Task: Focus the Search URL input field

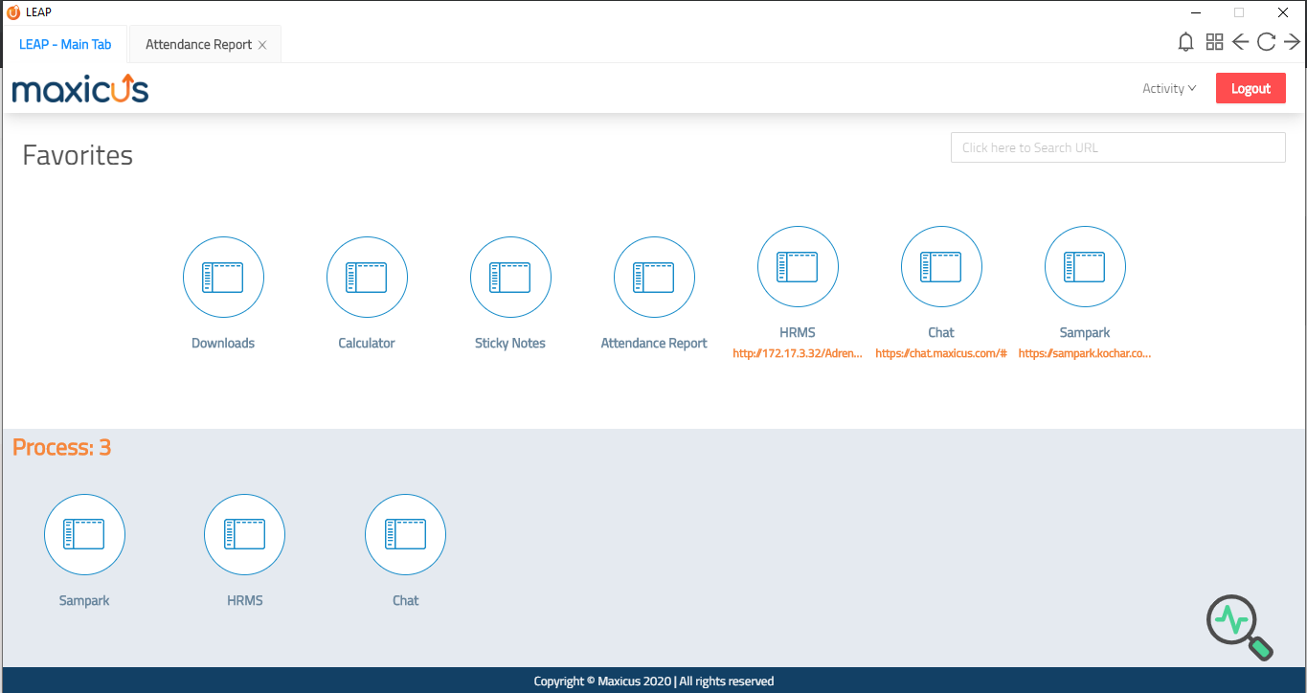Action: 1117,147
